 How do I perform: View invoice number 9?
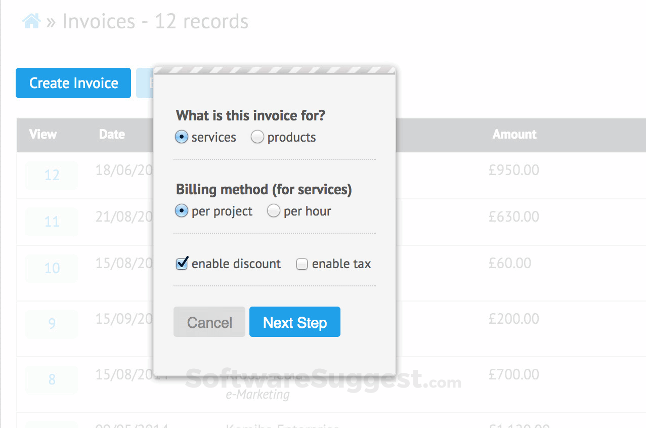point(52,323)
